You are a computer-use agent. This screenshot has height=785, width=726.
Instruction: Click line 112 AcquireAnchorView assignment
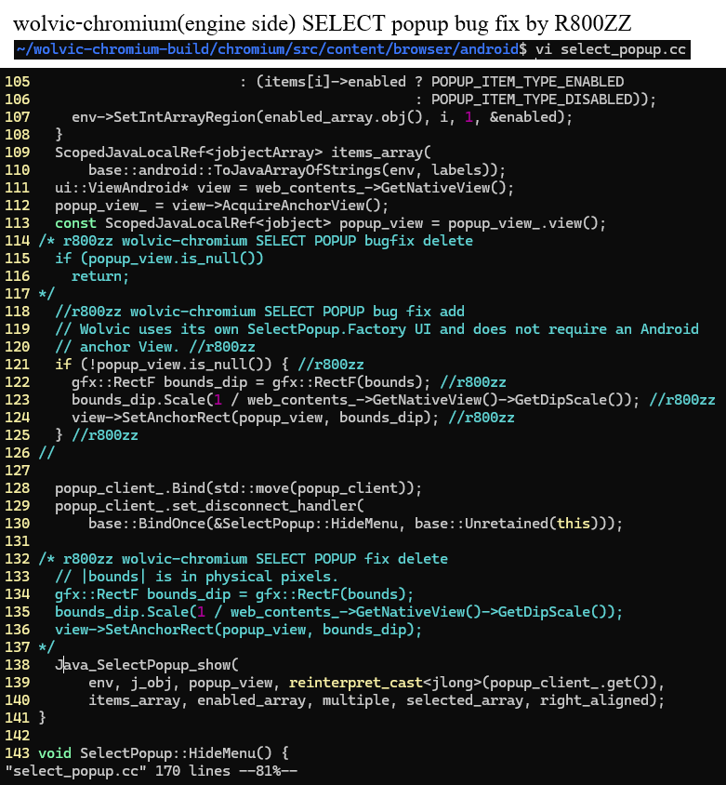pos(221,206)
